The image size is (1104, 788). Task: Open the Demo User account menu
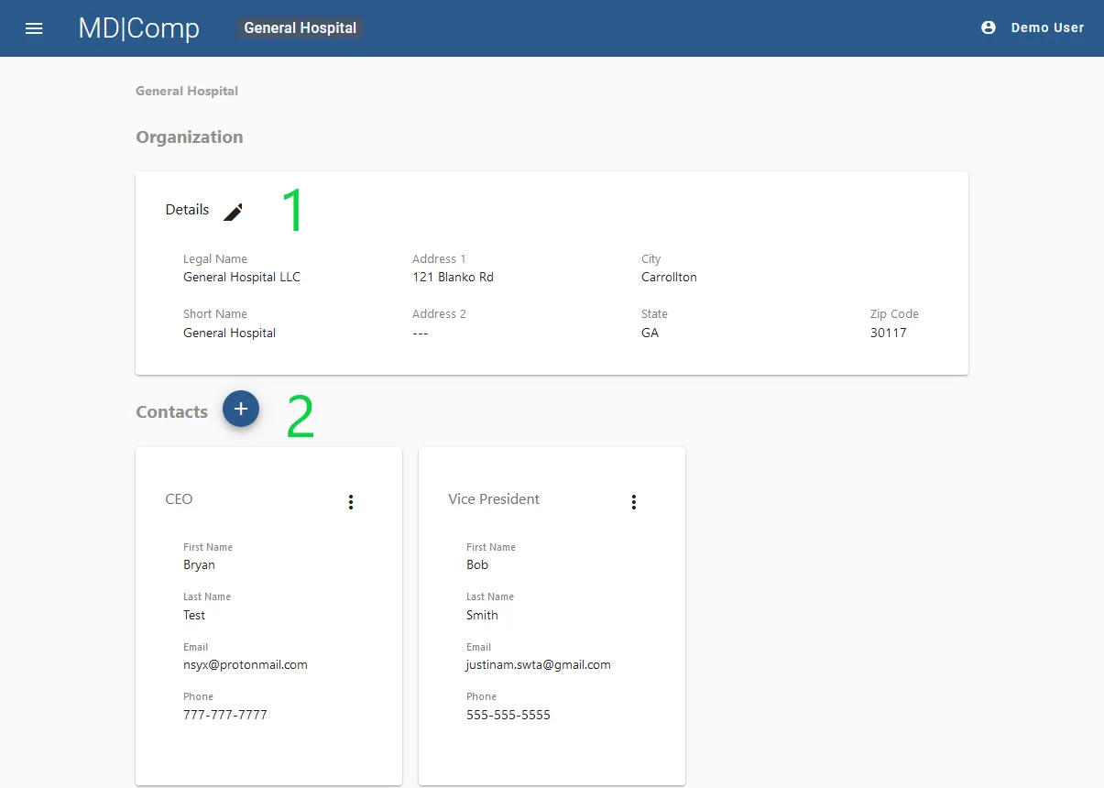(1046, 27)
